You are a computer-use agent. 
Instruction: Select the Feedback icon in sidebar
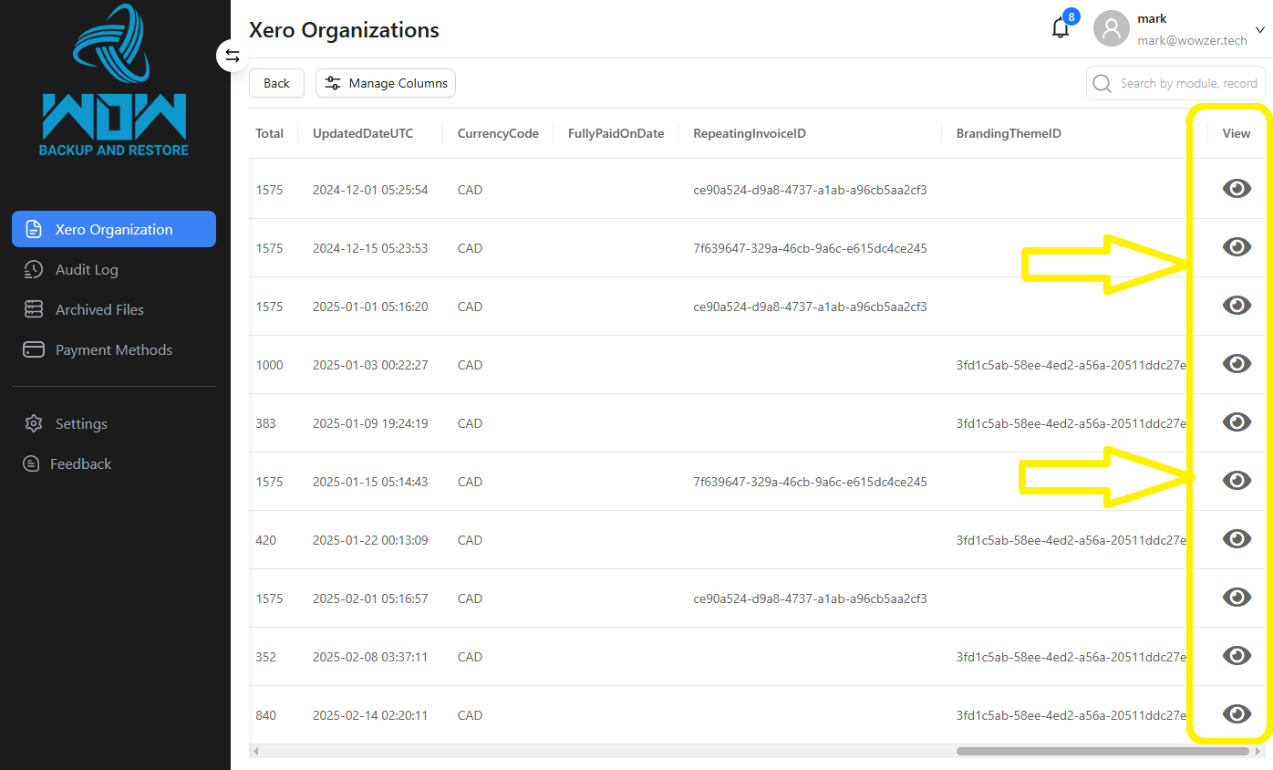point(34,463)
